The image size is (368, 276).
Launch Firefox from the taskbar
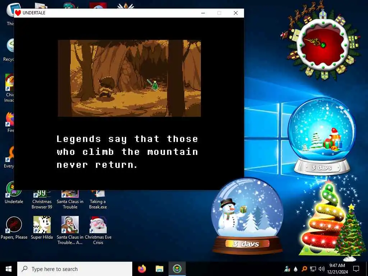click(142, 269)
